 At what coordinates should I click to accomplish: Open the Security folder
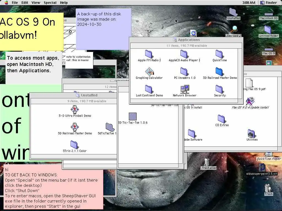point(219,89)
